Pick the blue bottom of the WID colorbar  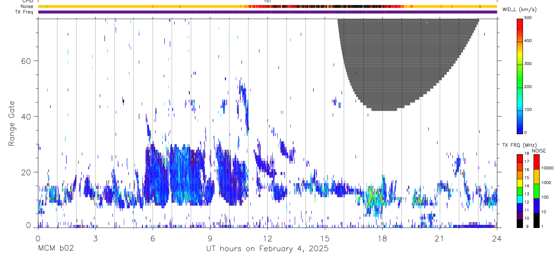[x=520, y=128]
